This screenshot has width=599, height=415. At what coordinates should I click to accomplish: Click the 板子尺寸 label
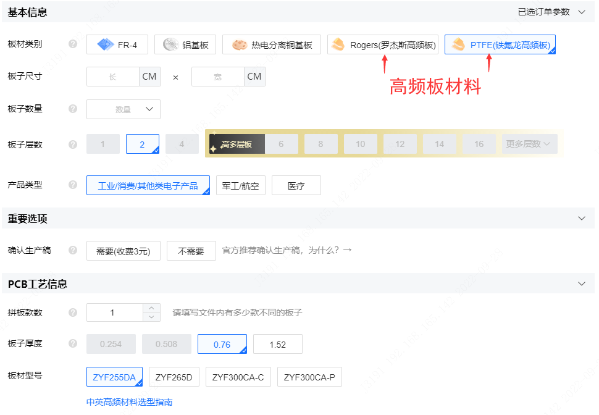[x=25, y=76]
